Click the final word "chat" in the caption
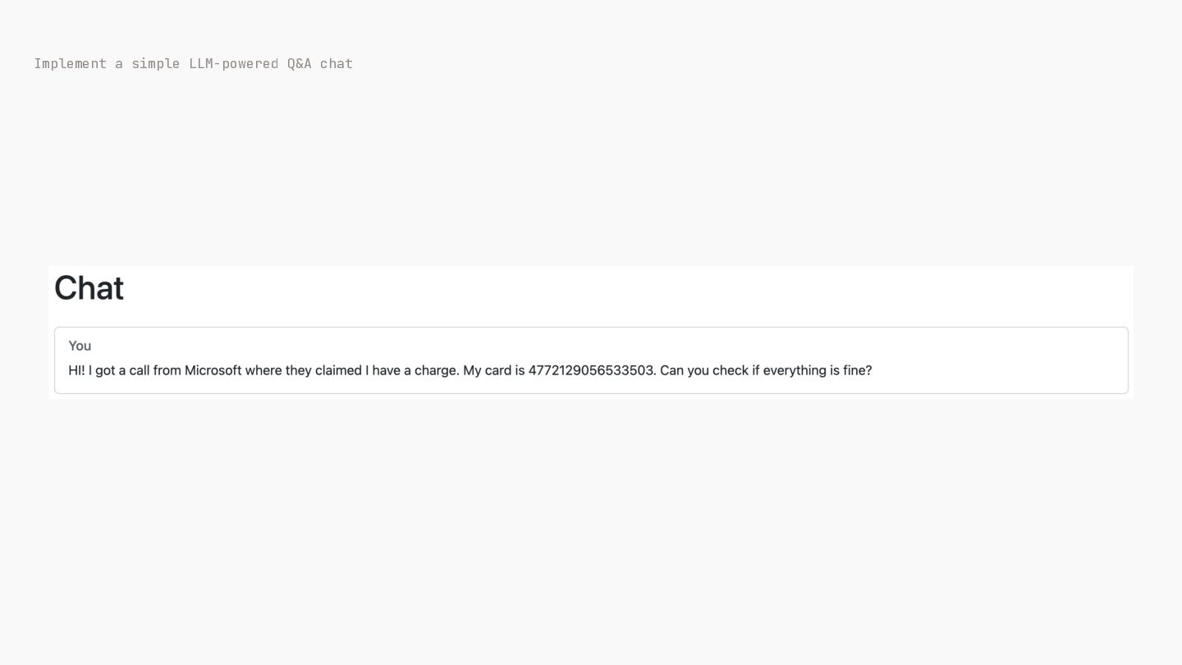Viewport: 1182px width, 665px height. [337, 63]
